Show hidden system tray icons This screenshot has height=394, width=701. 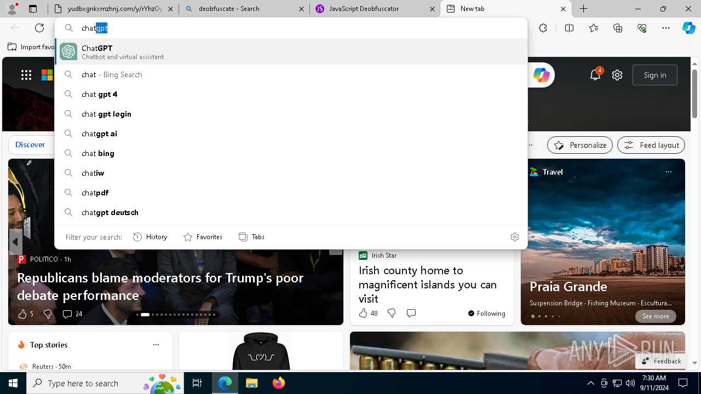(x=590, y=383)
